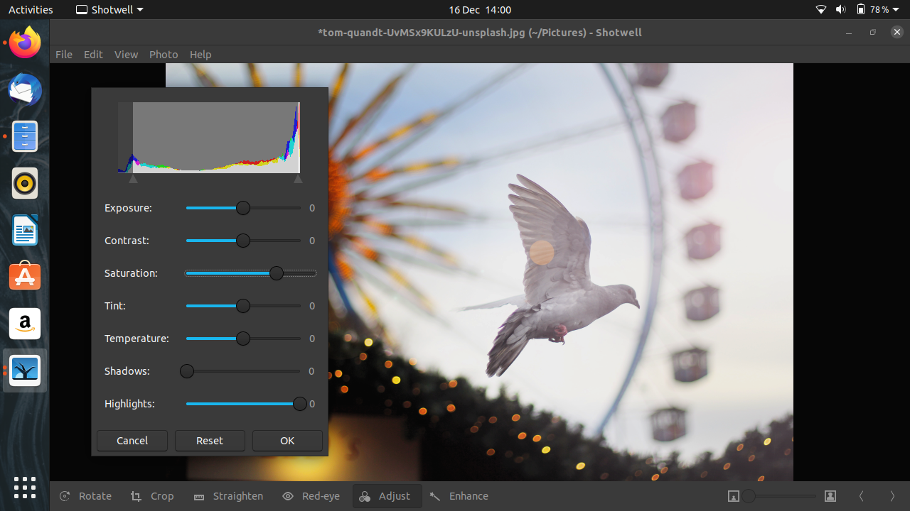Click the black point marker under the histogram

(133, 180)
